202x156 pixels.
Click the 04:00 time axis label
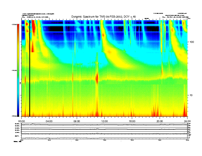pyautogui.click(x=49, y=121)
